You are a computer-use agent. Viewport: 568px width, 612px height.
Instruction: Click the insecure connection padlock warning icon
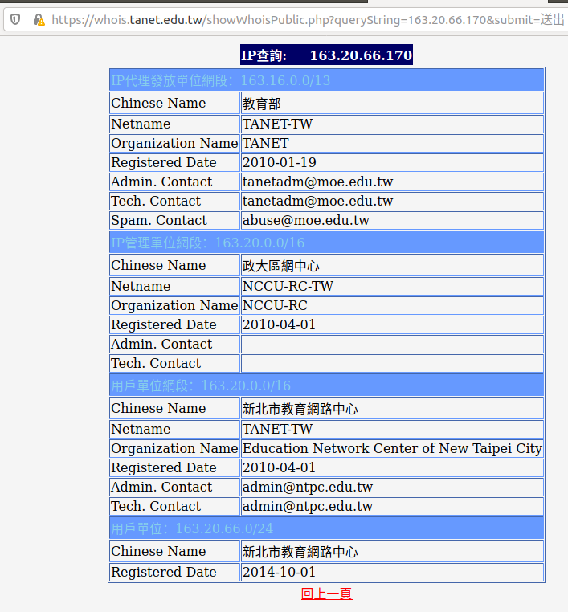point(39,19)
